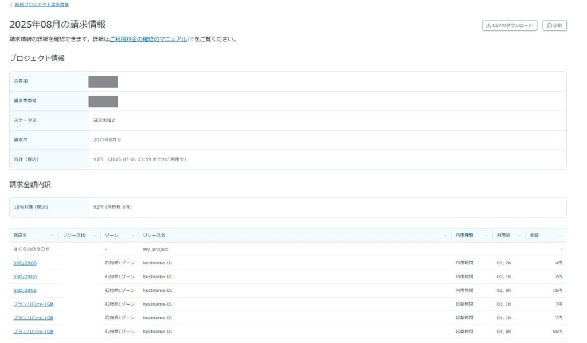
Task: Open the ご利用料金の確認のマニュアル link
Action: [x=148, y=40]
